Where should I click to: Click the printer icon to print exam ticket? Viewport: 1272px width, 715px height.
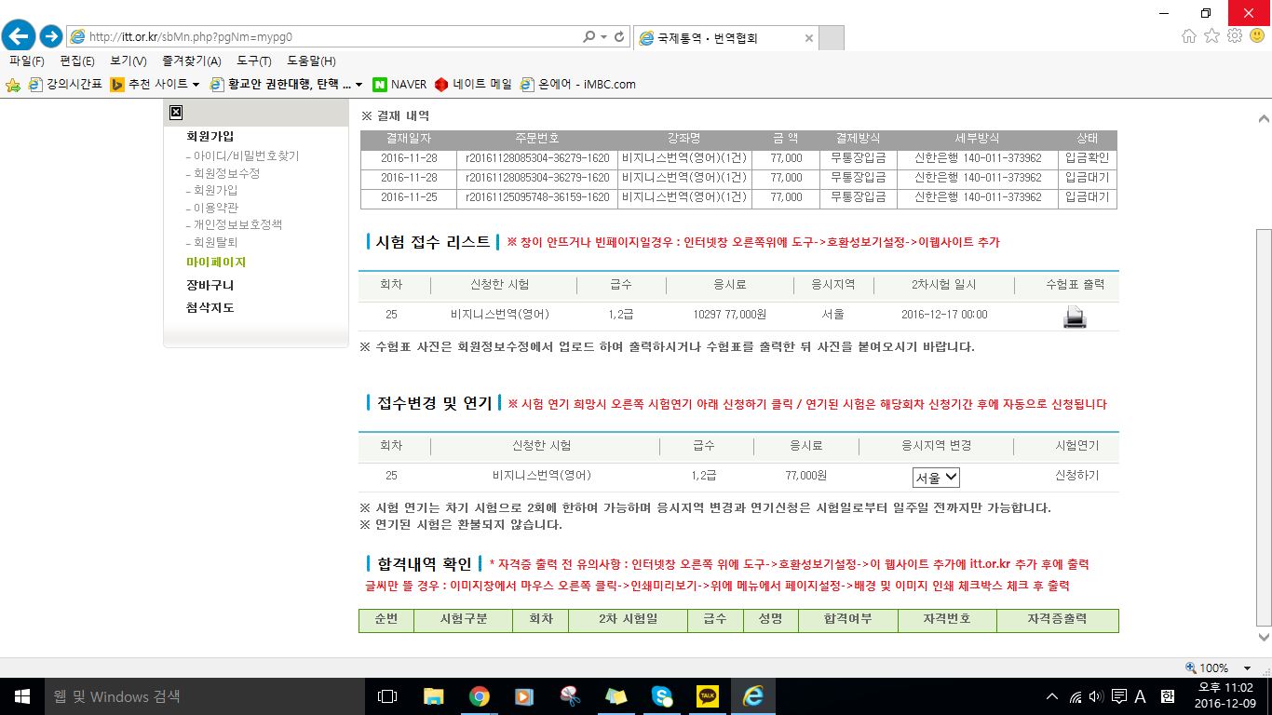coord(1075,317)
